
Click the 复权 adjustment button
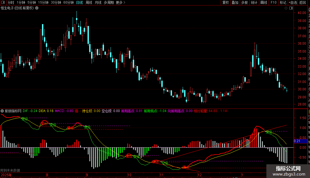(226, 2)
